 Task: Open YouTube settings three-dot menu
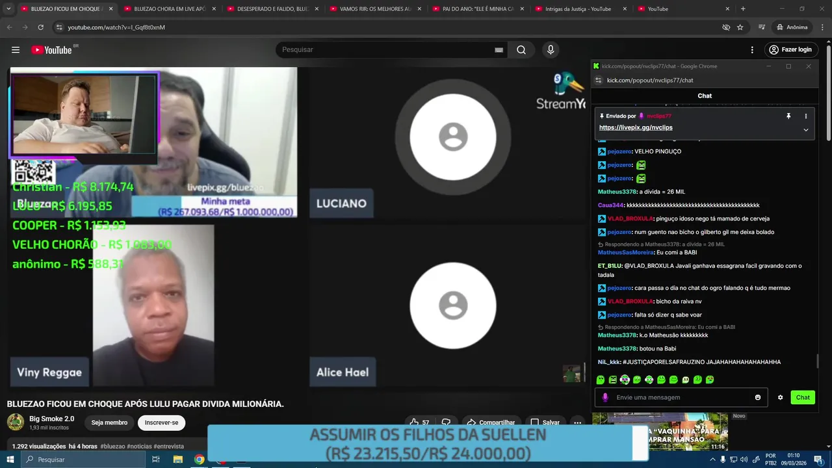752,50
